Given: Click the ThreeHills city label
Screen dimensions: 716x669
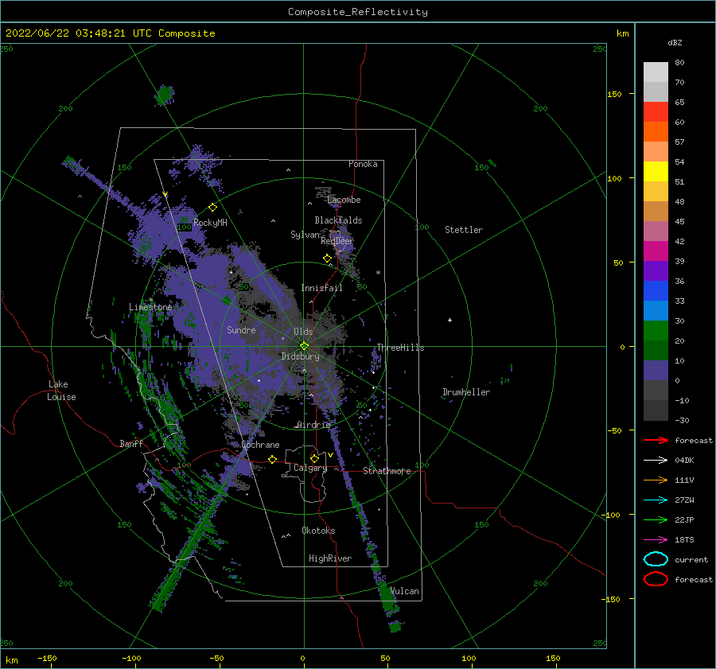Looking at the screenshot, I should 400,348.
